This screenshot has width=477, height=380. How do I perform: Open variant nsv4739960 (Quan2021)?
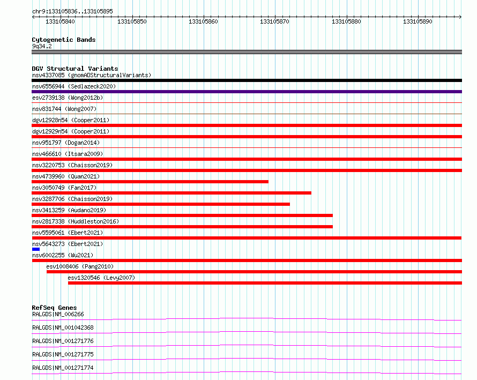coord(66,176)
